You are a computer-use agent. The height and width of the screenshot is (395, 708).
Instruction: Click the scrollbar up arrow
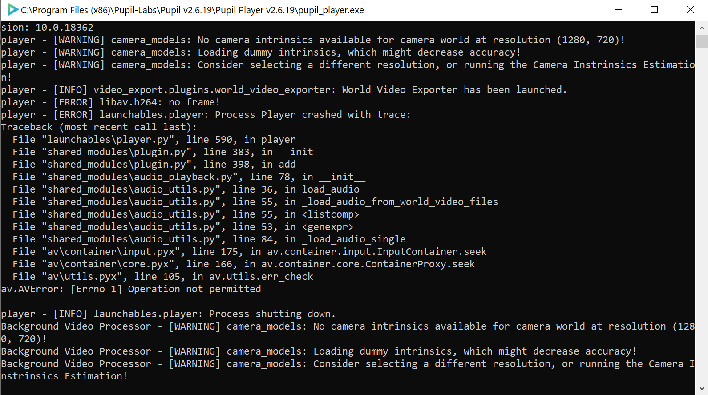point(702,28)
